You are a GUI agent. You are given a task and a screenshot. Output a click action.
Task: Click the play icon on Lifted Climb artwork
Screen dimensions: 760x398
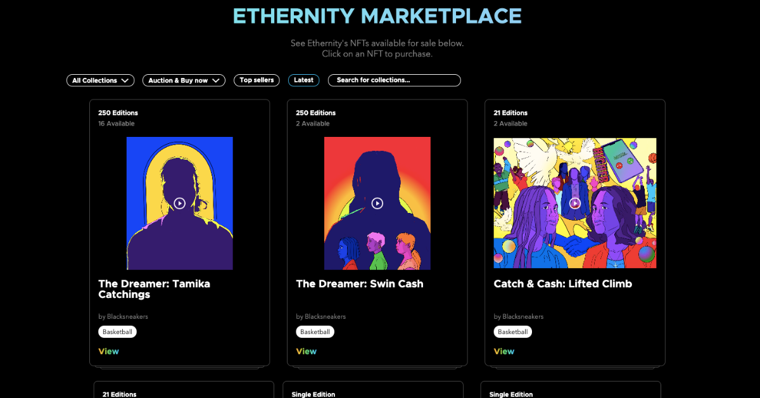click(x=575, y=203)
